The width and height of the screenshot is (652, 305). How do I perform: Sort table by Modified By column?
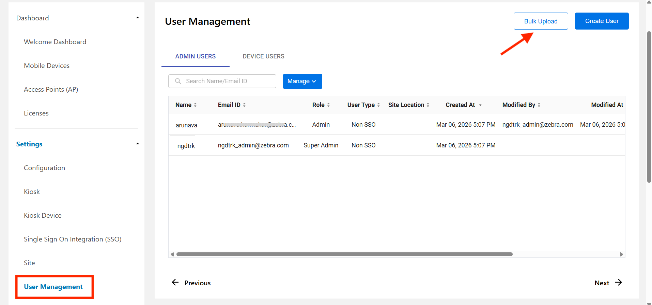click(539, 105)
